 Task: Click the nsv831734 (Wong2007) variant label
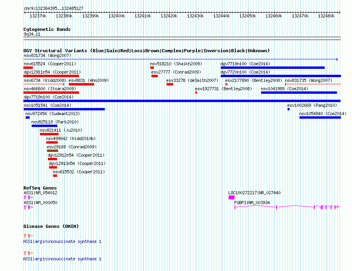tap(47, 55)
